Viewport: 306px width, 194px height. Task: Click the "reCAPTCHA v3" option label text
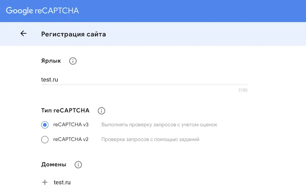pyautogui.click(x=71, y=125)
